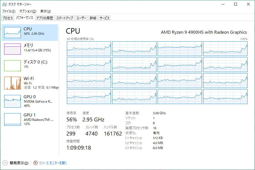This screenshot has width=255, height=170.
Task: Open the ファイル(F) menu
Action: [x=9, y=11]
